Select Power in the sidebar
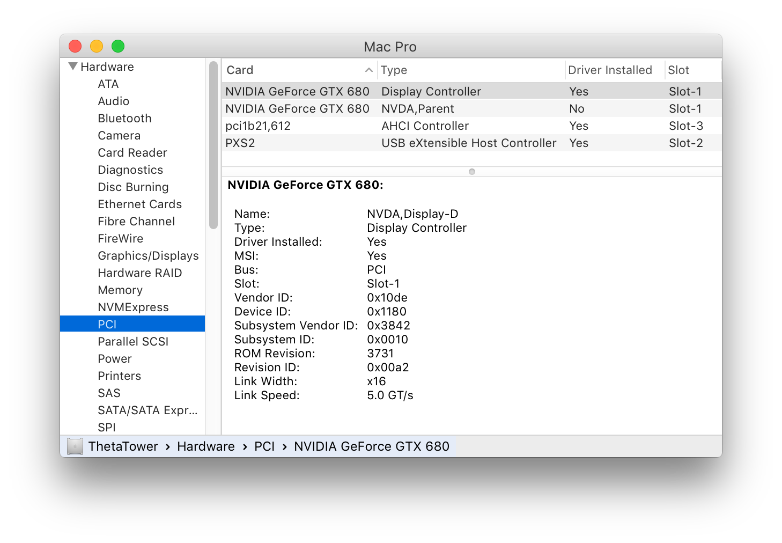Image resolution: width=782 pixels, height=543 pixels. [115, 358]
